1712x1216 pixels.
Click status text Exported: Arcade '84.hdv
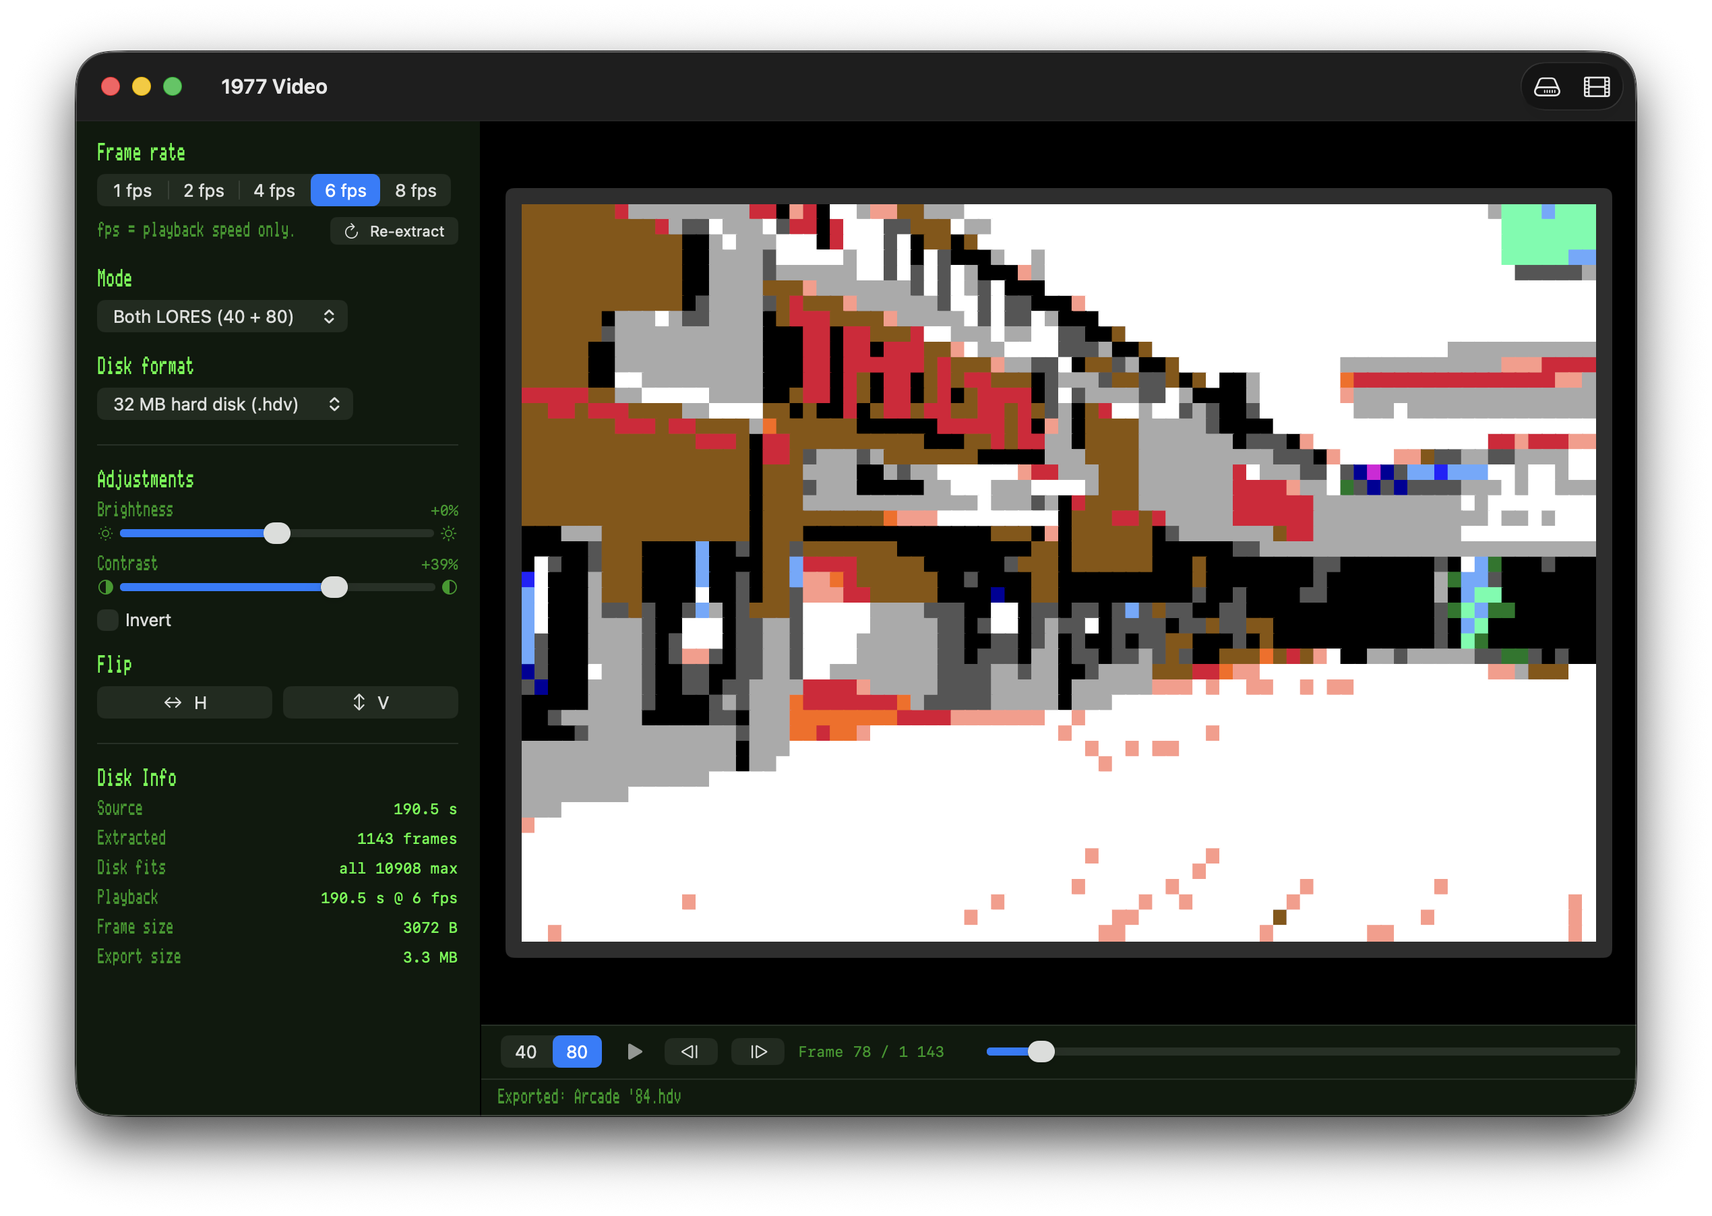pyautogui.click(x=589, y=1097)
